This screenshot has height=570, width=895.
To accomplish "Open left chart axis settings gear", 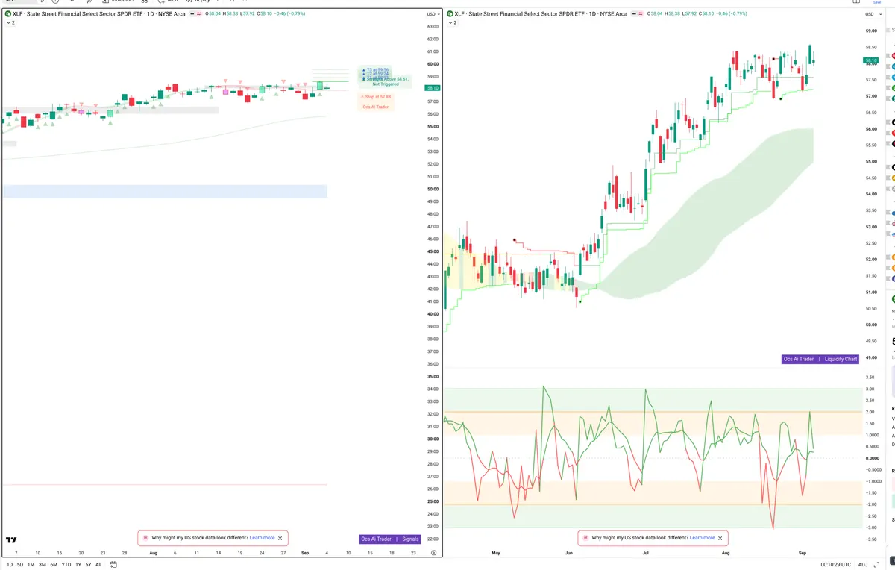I will click(433, 552).
